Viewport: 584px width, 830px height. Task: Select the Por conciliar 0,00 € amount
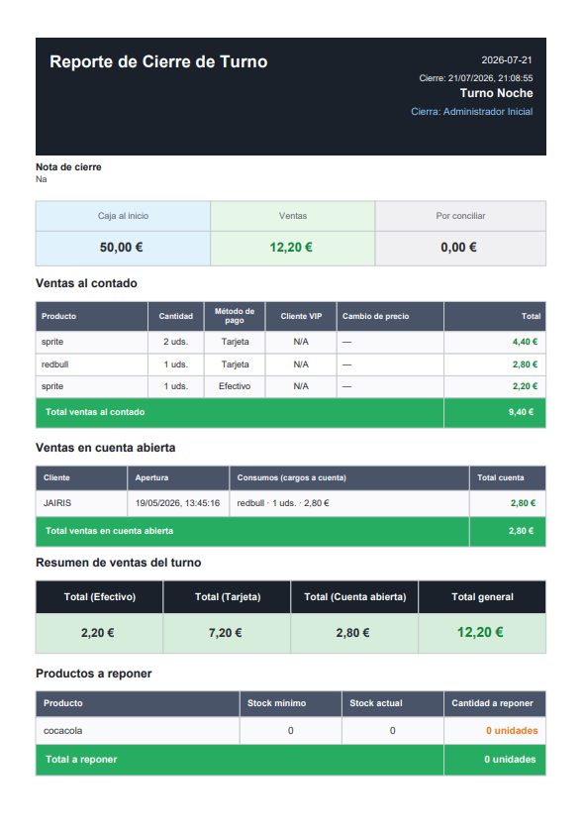458,248
